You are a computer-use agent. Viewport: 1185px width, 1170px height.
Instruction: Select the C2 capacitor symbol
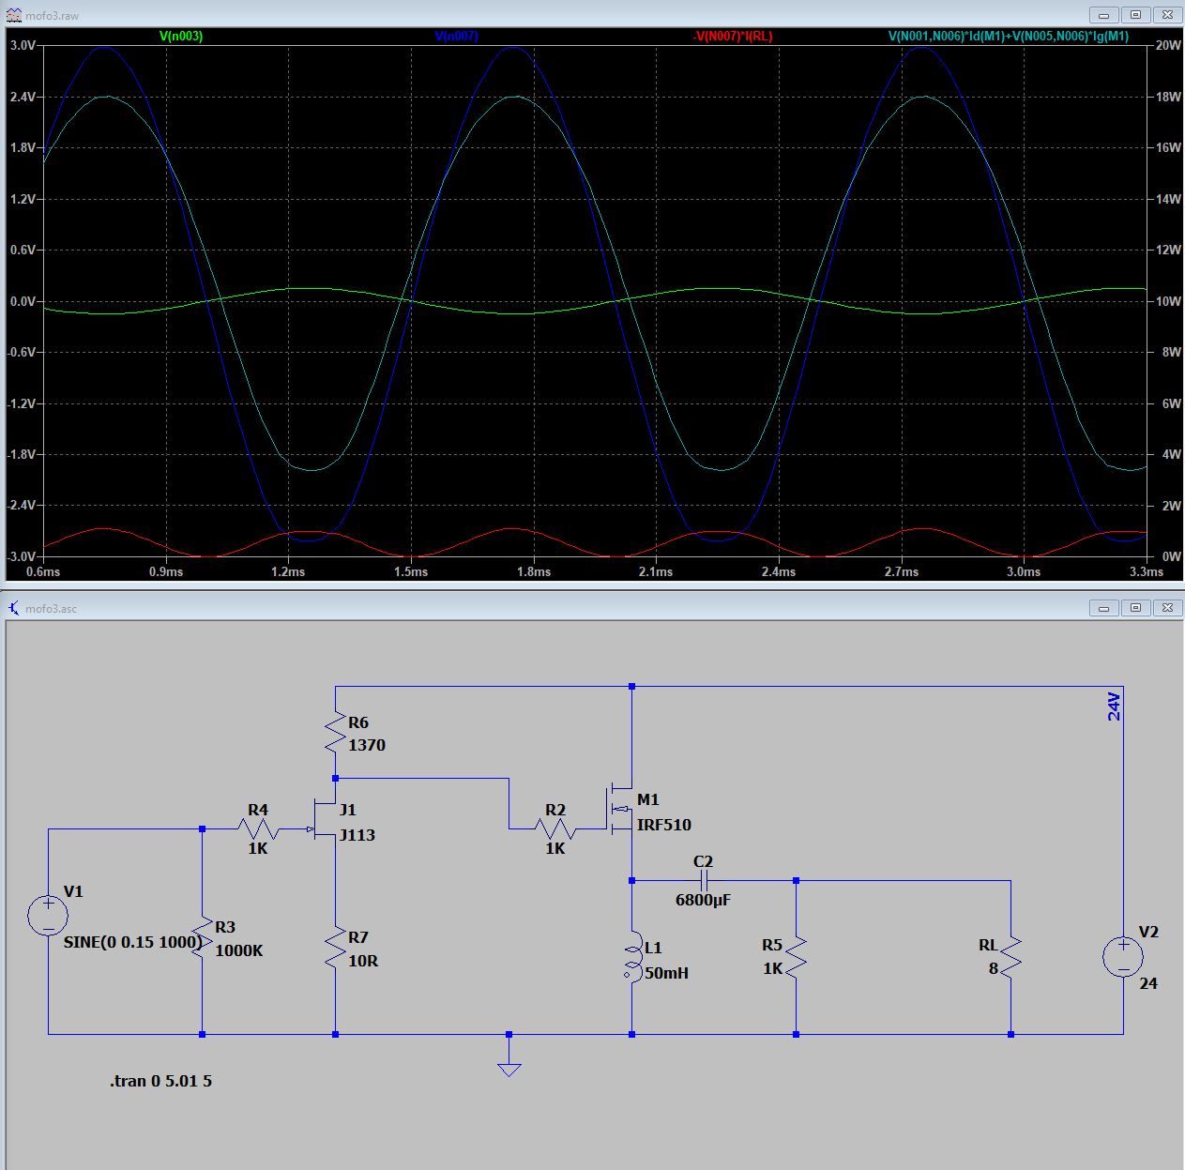pos(703,881)
